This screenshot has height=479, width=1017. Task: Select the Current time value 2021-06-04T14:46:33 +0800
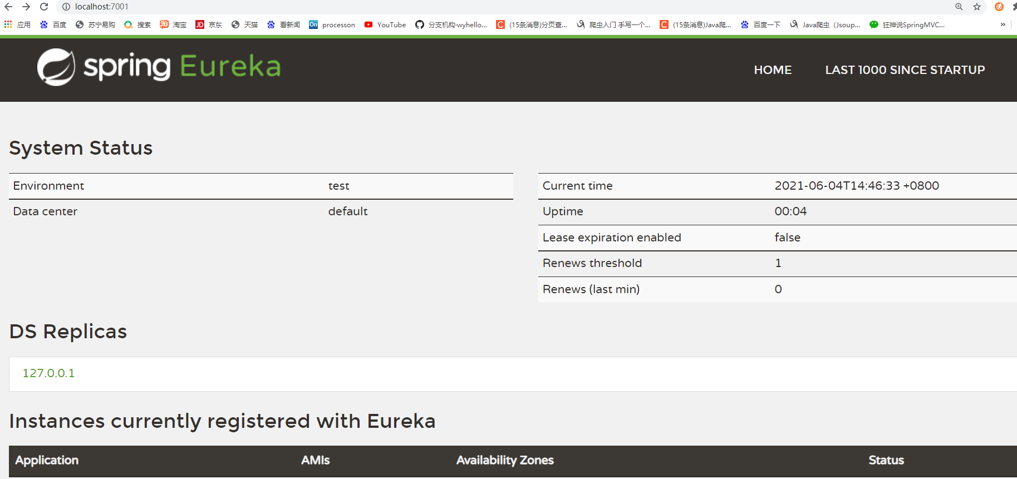(857, 186)
